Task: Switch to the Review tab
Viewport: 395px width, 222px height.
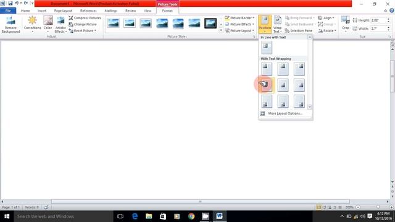Action: (130, 10)
